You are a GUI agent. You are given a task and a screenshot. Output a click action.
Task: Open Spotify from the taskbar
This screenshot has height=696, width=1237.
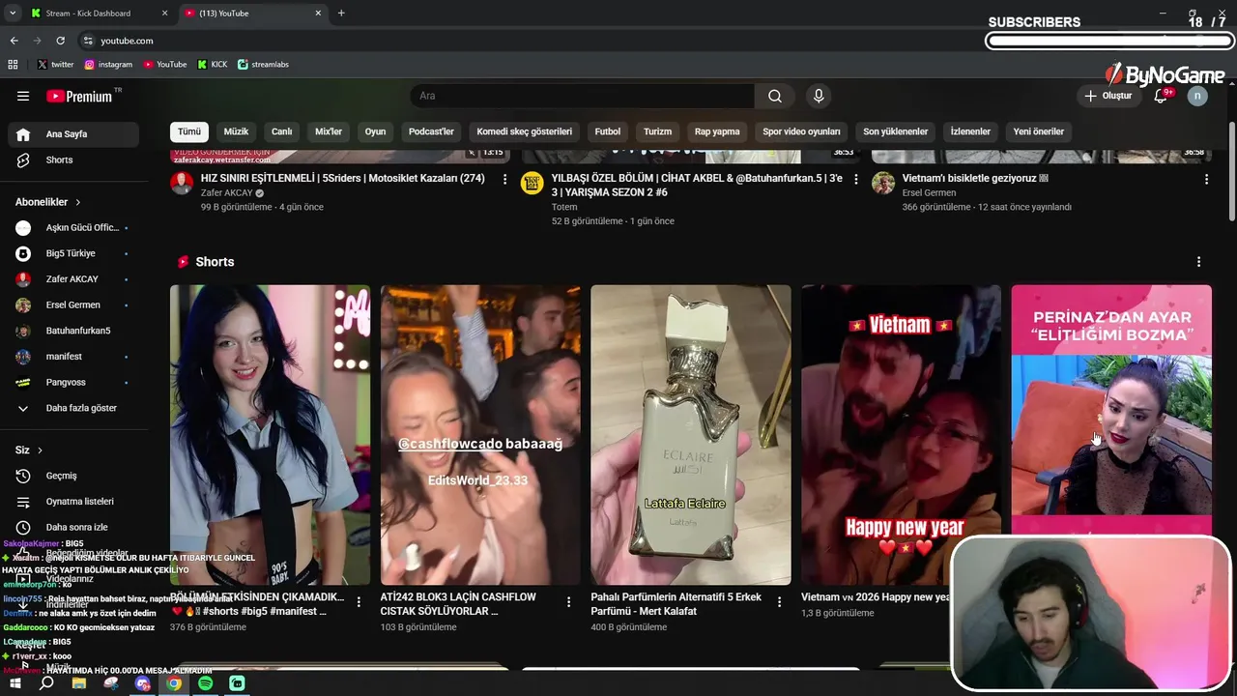[x=205, y=683]
